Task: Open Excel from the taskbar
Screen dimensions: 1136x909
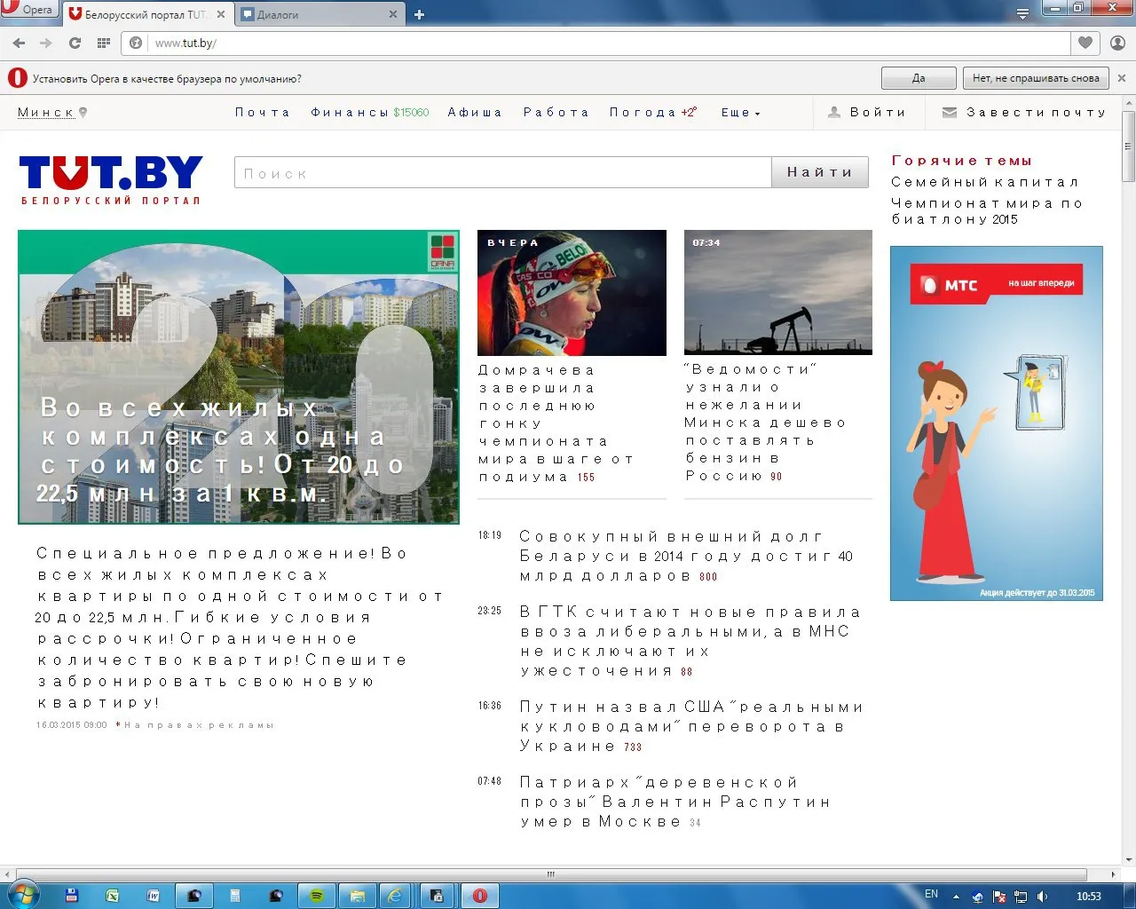Action: pyautogui.click(x=112, y=896)
